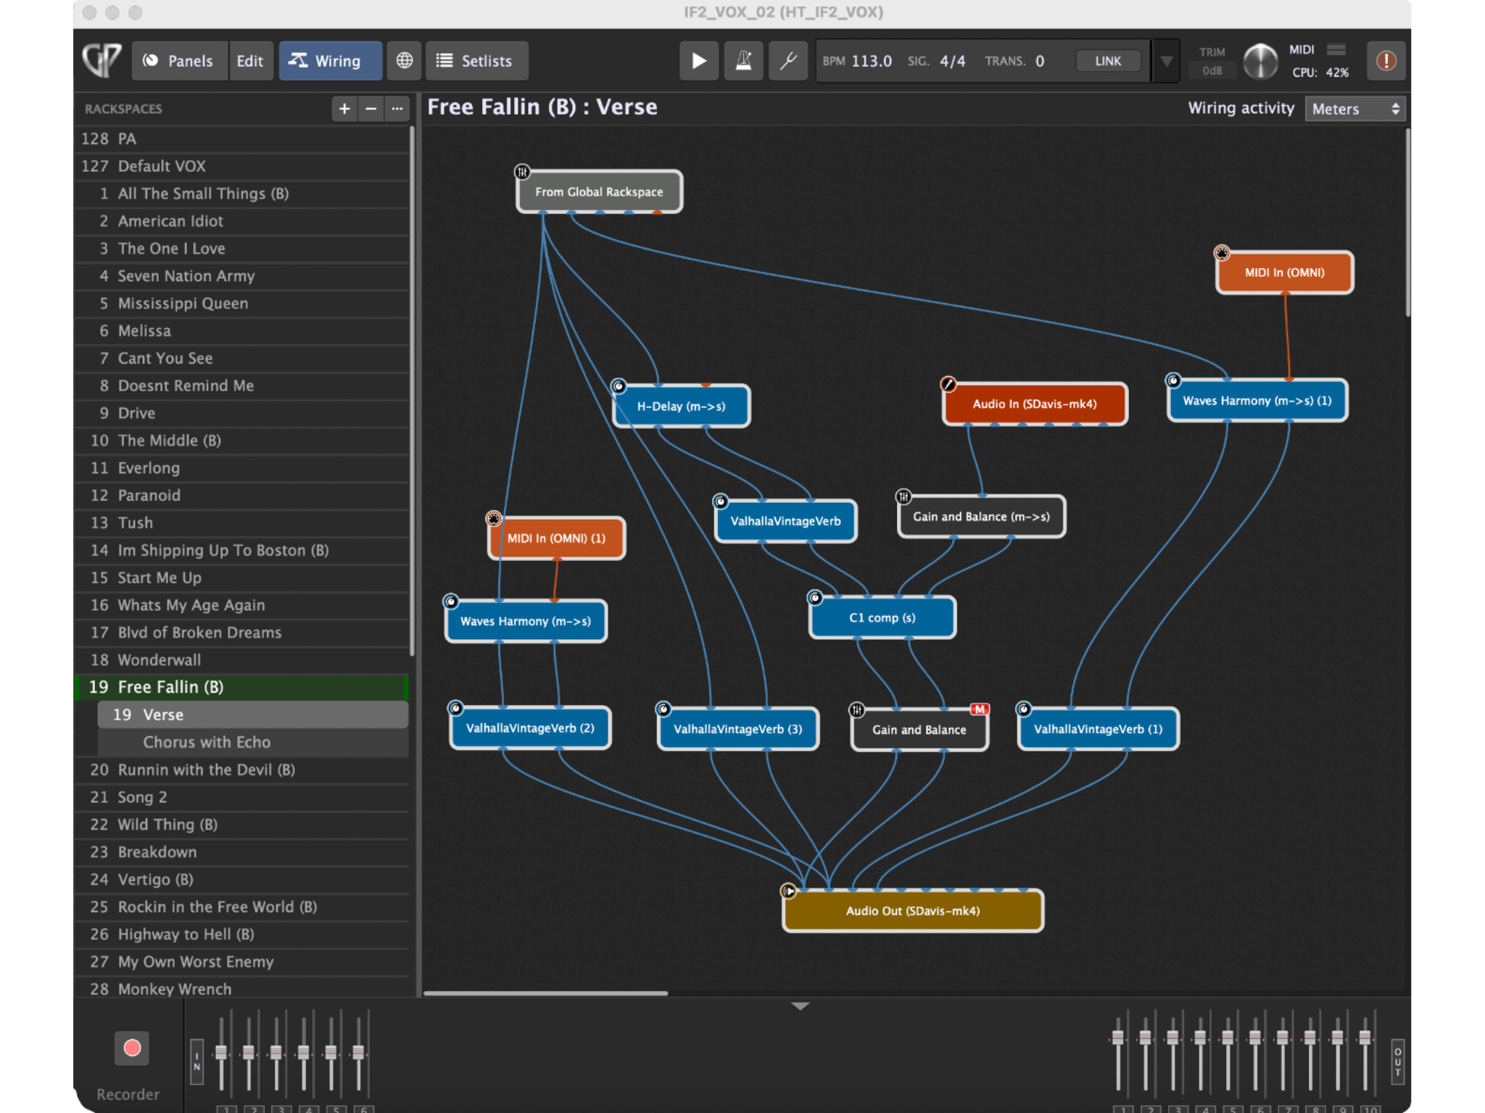Click the transpose value 0
Screen dimensions: 1485x1113
pyautogui.click(x=1040, y=62)
